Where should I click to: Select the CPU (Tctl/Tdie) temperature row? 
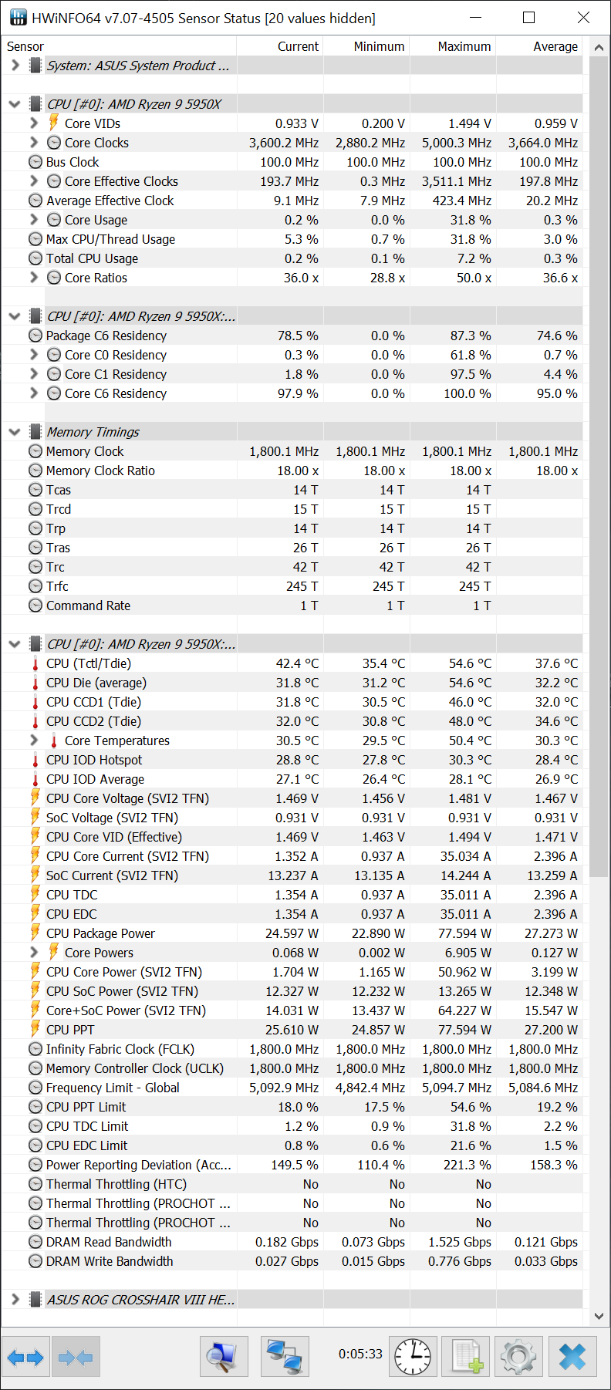(89, 663)
